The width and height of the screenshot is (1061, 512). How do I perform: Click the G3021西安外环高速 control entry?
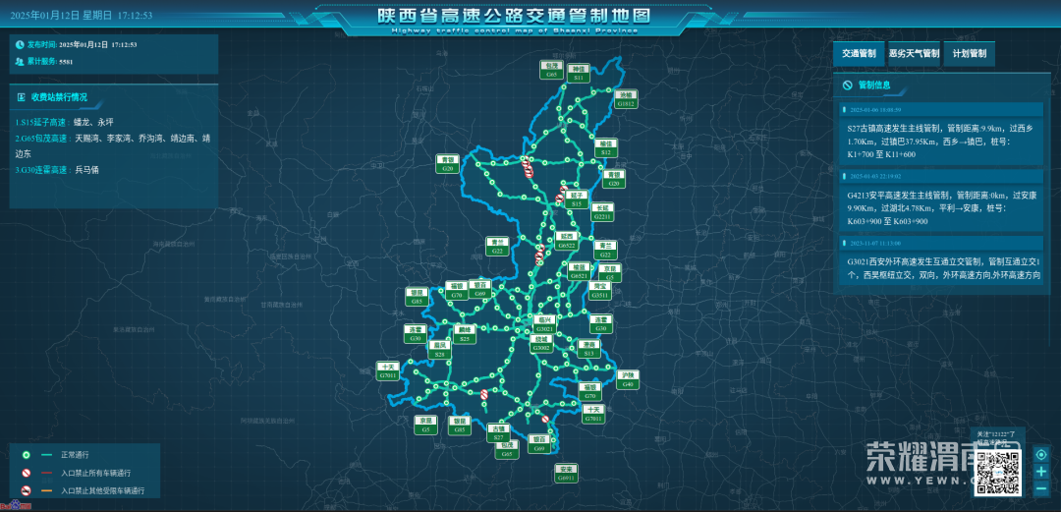point(937,269)
